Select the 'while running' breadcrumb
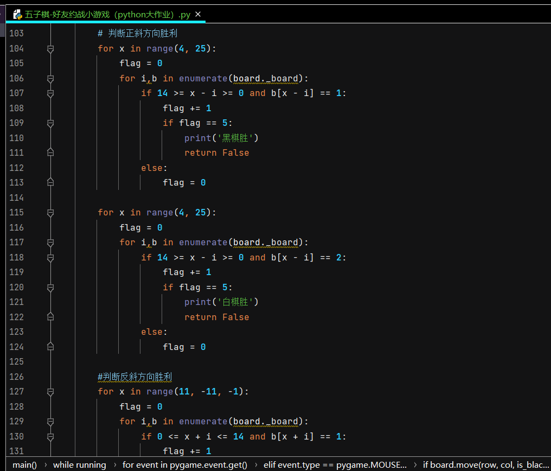Screen dimensions: 551x471 click(x=79, y=464)
